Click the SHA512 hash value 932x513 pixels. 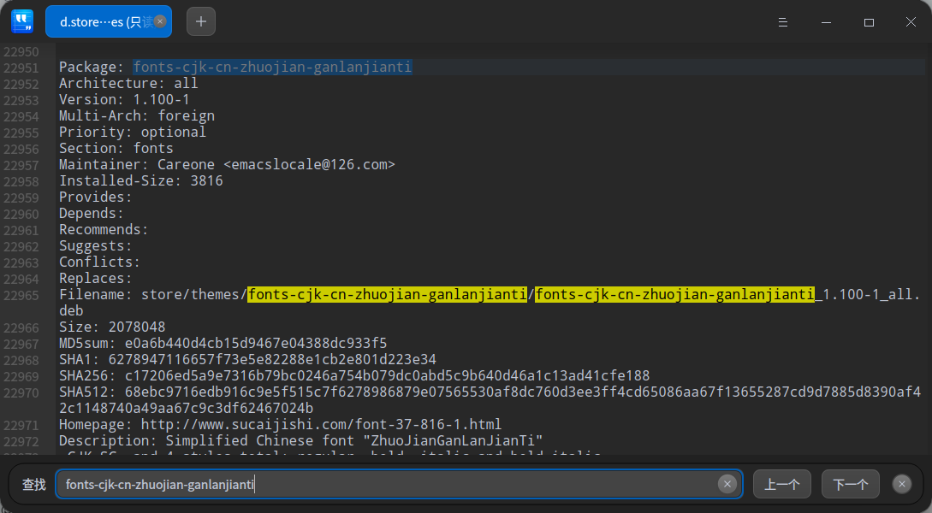[490, 400]
